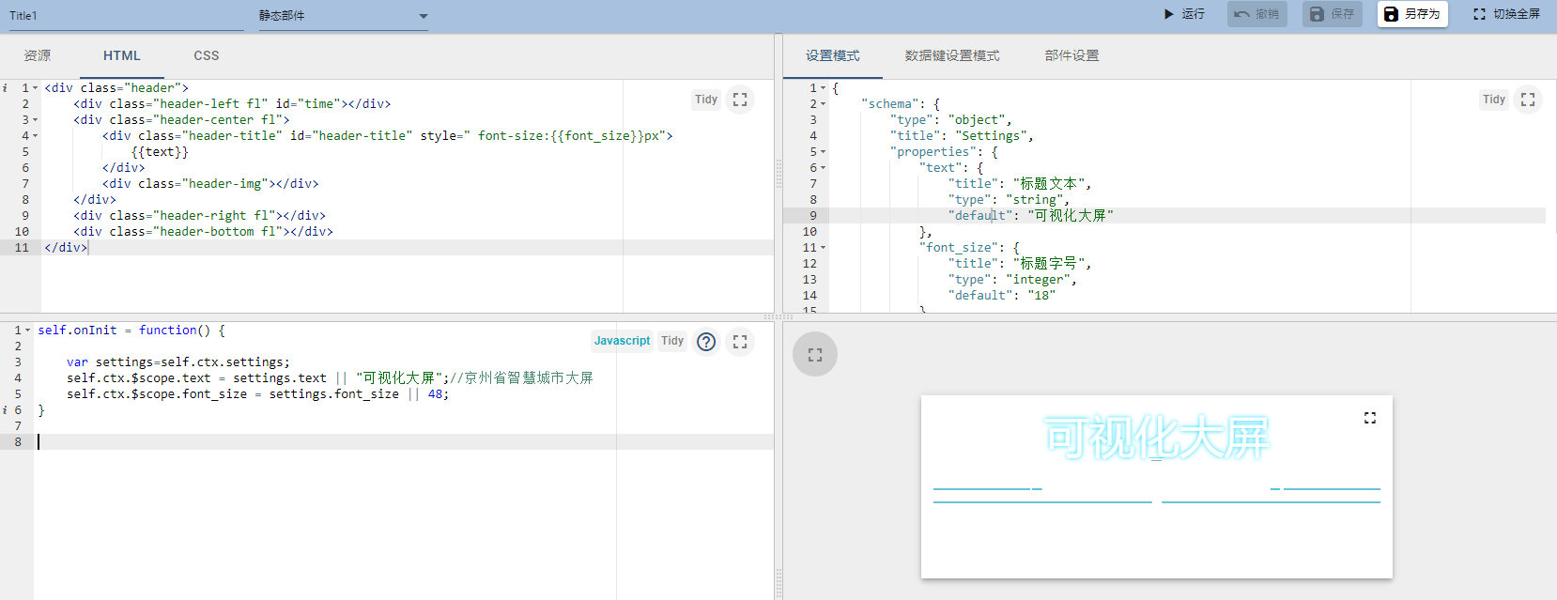The image size is (1557, 600).
Task: Click Tidy button in the JSON settings editor
Action: point(1494,100)
